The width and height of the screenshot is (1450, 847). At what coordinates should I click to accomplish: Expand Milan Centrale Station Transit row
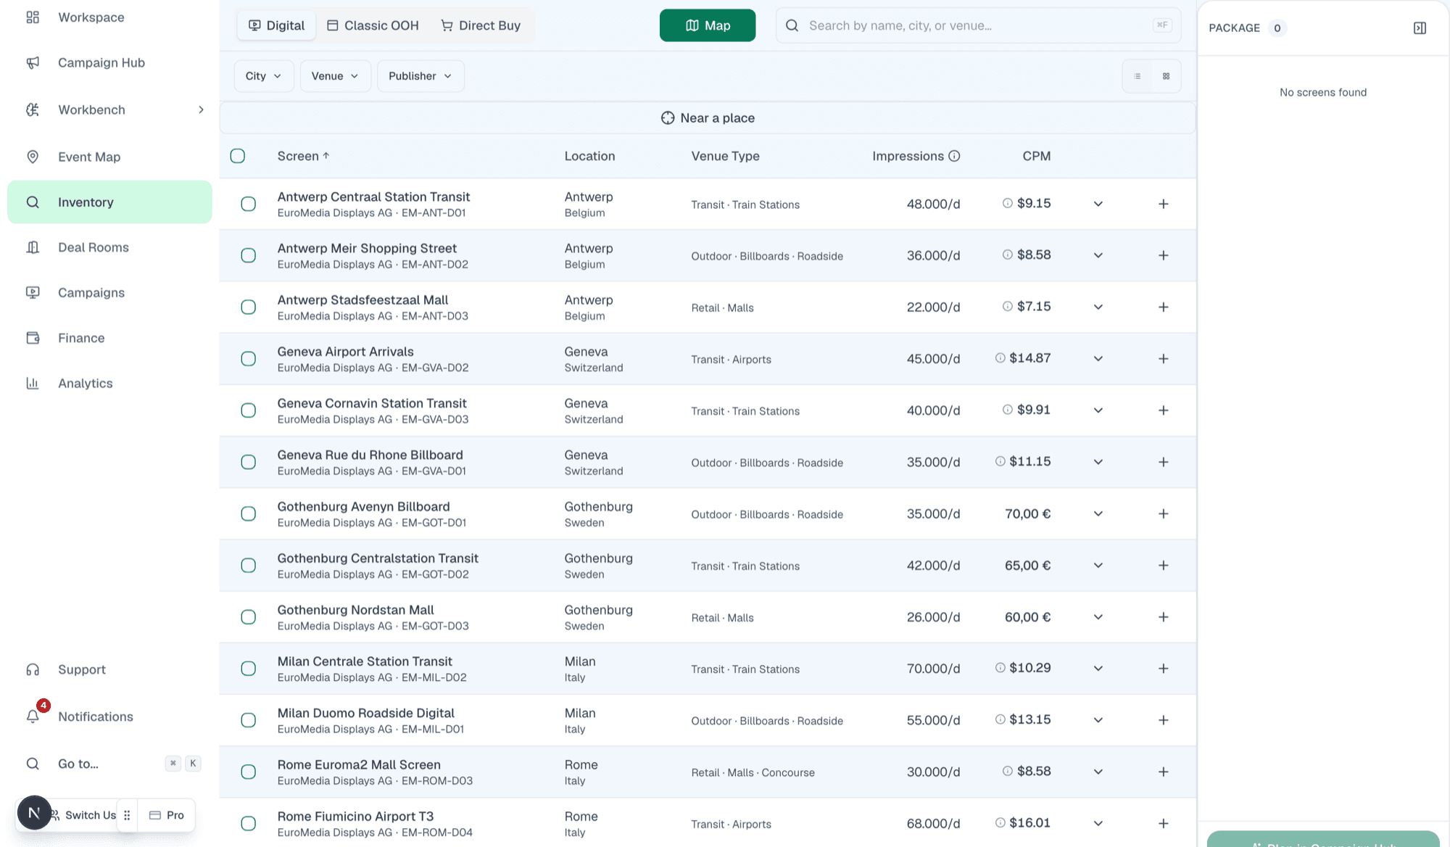coord(1098,669)
